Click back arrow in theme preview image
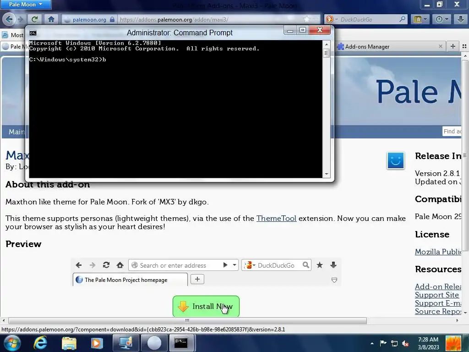469x352 pixels. [79, 265]
